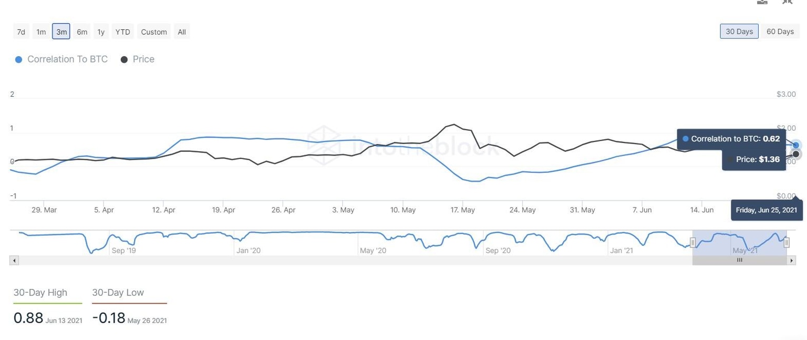Click the 30 Days button
Screen dimensions: 807x340
[x=739, y=31]
